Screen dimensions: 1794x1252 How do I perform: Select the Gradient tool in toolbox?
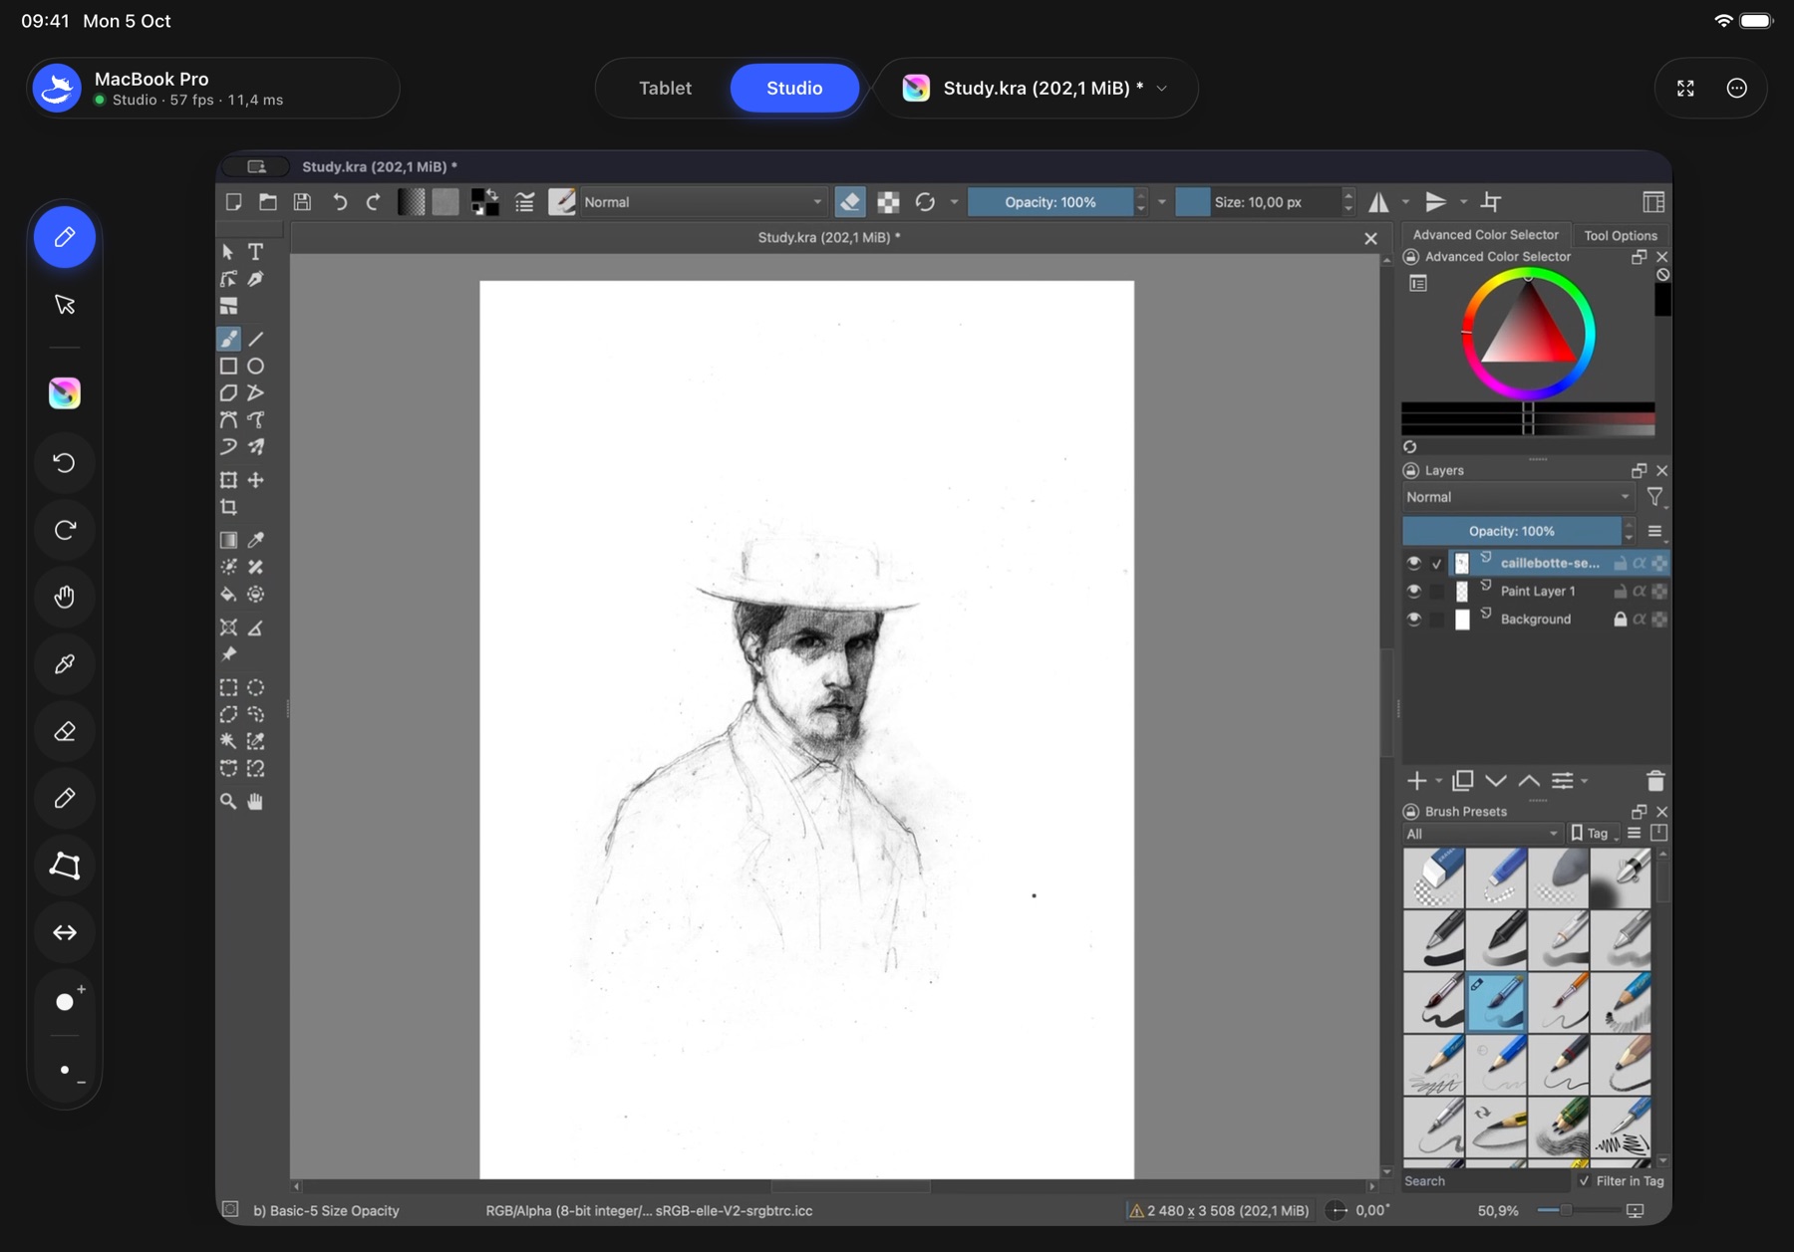coord(228,540)
